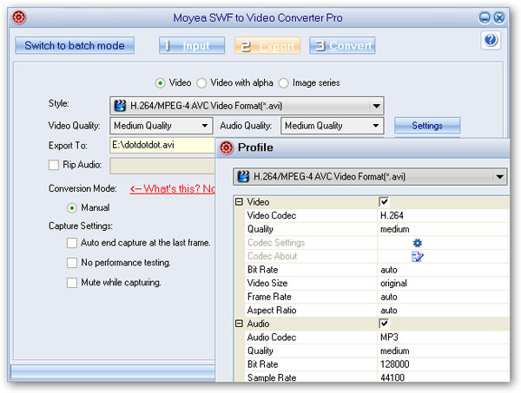Click the bottom progress bar
Viewport: 521px width, 393px height.
(x=113, y=372)
